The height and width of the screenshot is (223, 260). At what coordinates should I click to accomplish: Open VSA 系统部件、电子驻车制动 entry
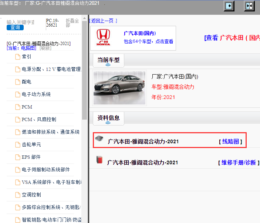click(x=51, y=182)
